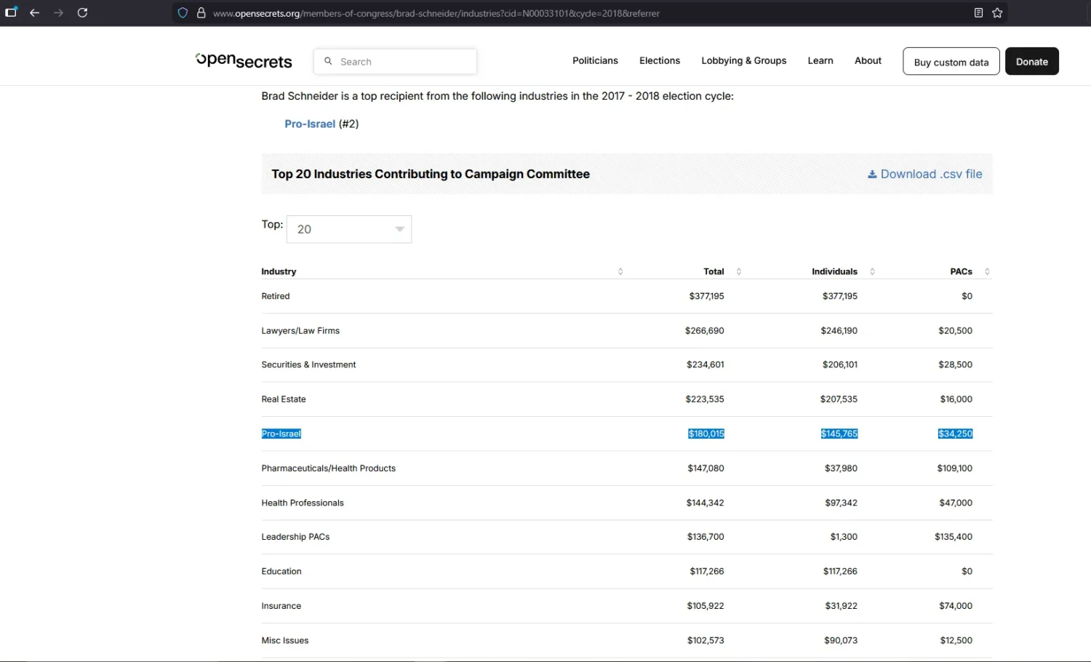The height and width of the screenshot is (662, 1091).
Task: Click the highlighted $34,250 PACs value
Action: tap(955, 434)
